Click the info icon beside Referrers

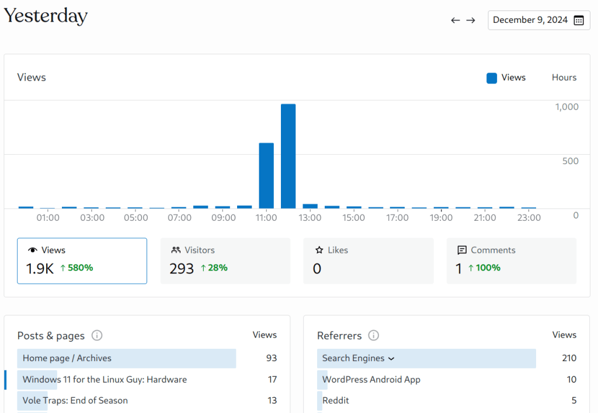[x=374, y=335]
